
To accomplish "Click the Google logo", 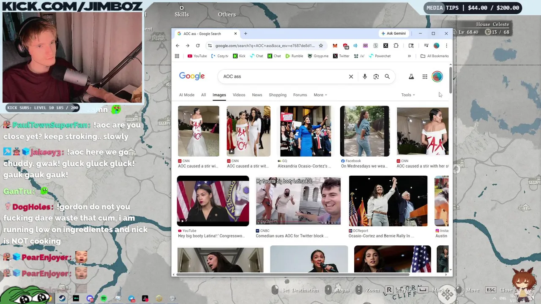I will (192, 76).
